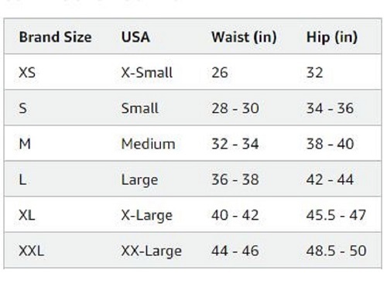The image size is (387, 291).
Task: Select the Medium USA size cell
Action: pyautogui.click(x=148, y=144)
